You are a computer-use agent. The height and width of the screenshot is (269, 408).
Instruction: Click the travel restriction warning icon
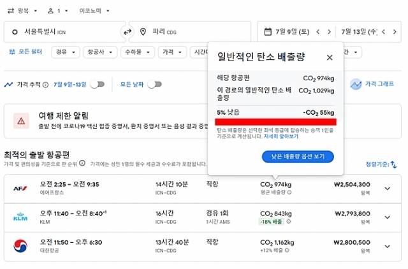(x=21, y=121)
